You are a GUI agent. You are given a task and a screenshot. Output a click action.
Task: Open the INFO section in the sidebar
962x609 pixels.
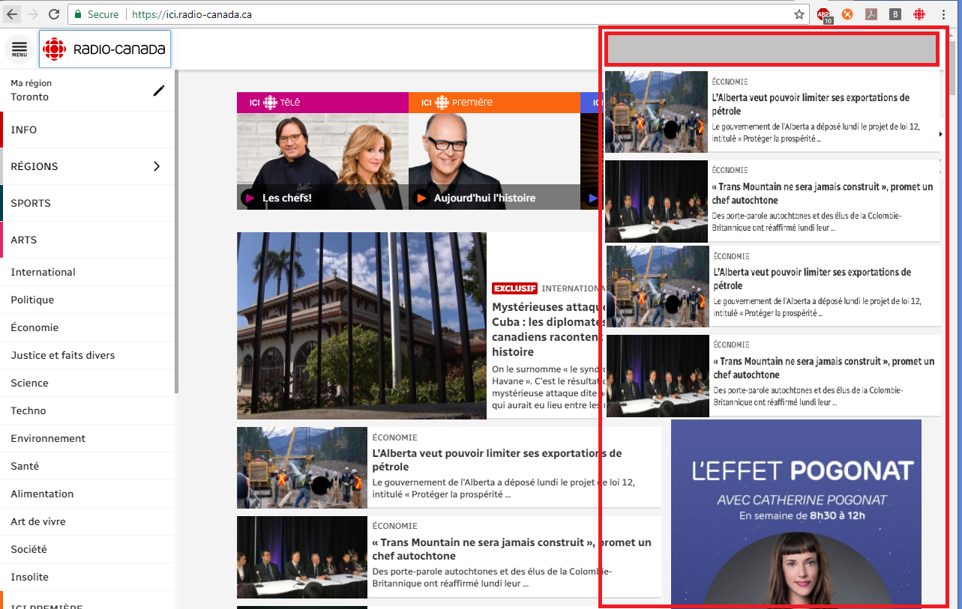click(24, 130)
